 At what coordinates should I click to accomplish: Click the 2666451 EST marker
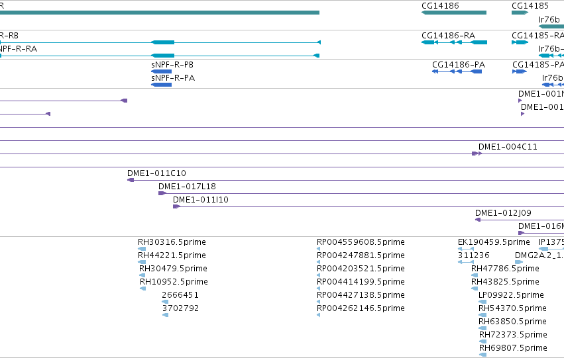point(165,302)
